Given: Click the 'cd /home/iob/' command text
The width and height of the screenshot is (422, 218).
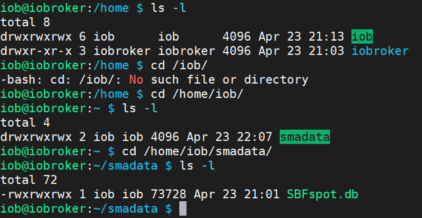Looking at the screenshot, I should click(197, 94).
